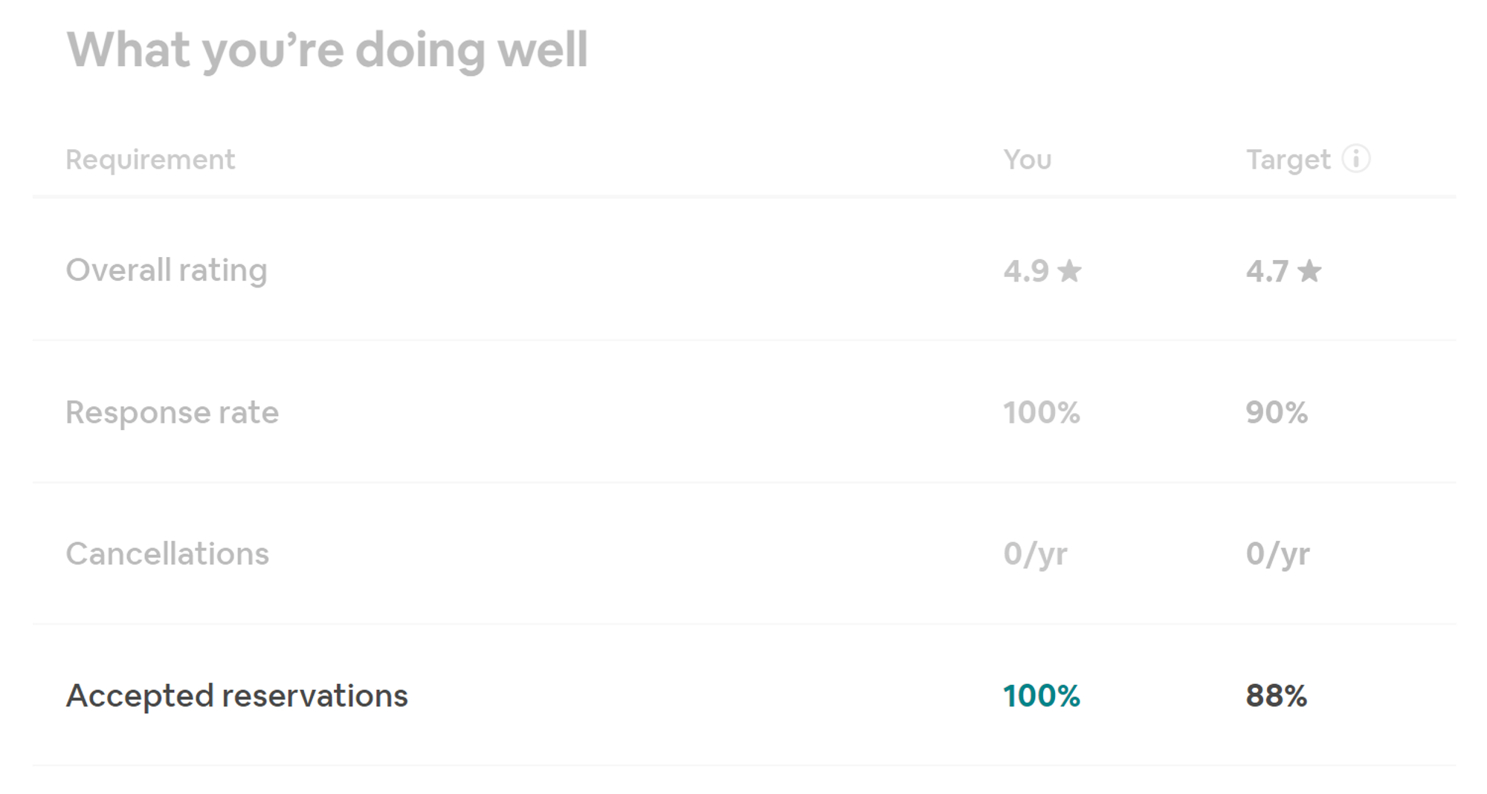Click the star icon beside 4.7 target

[x=1309, y=270]
